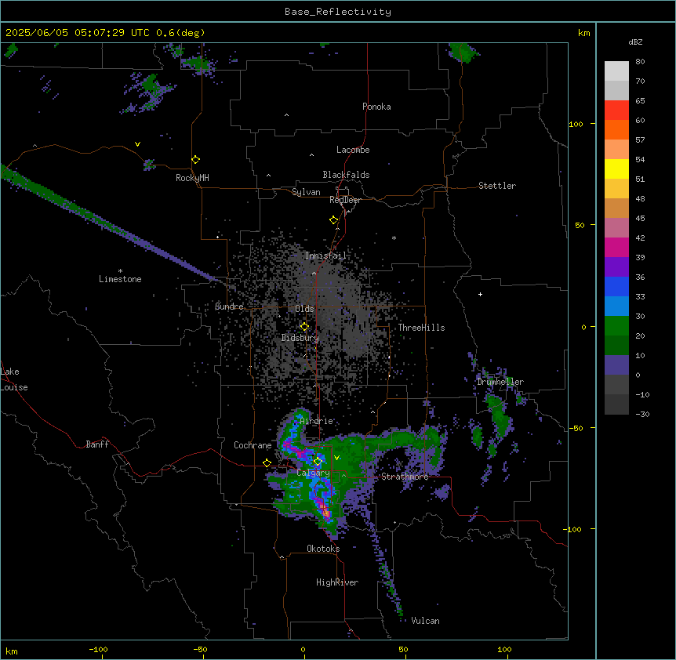Click the yellow diamond marker below Cochrane
Image resolution: width=676 pixels, height=660 pixels.
point(267,463)
